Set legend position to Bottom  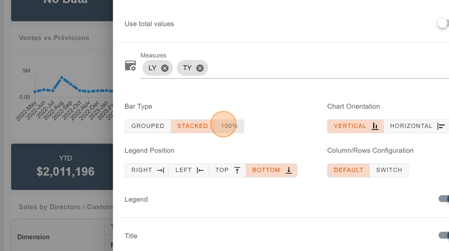pos(271,170)
